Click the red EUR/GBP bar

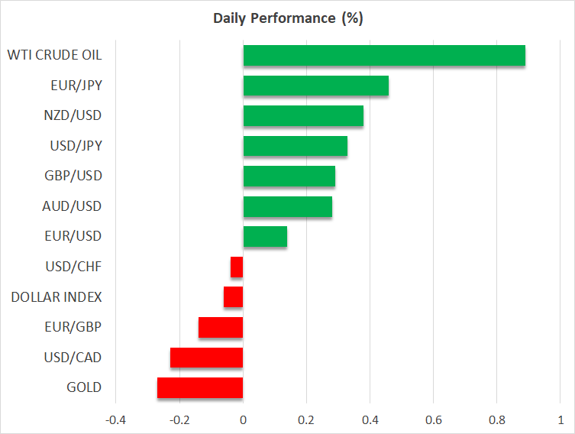tap(221, 327)
